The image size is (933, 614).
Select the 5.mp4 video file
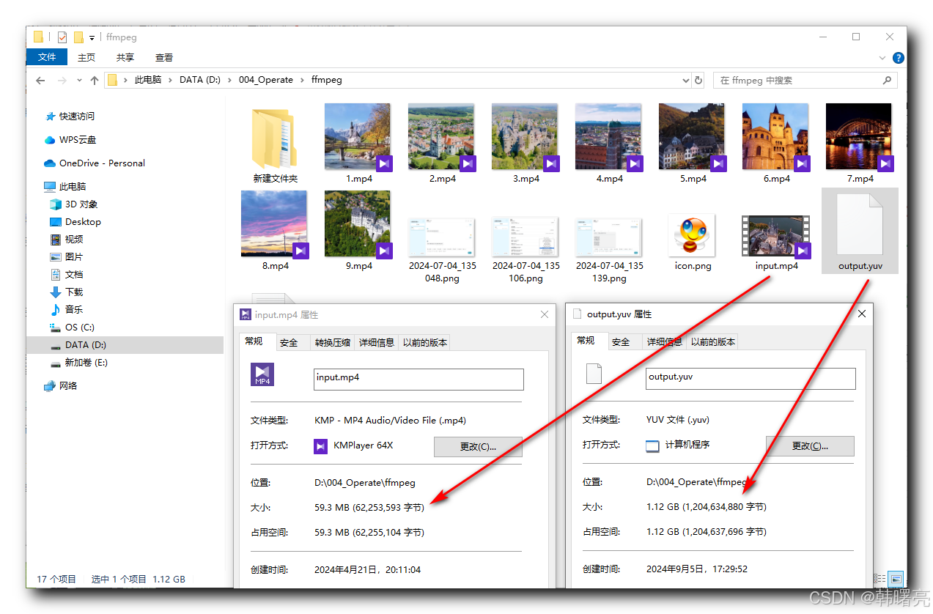pos(693,138)
